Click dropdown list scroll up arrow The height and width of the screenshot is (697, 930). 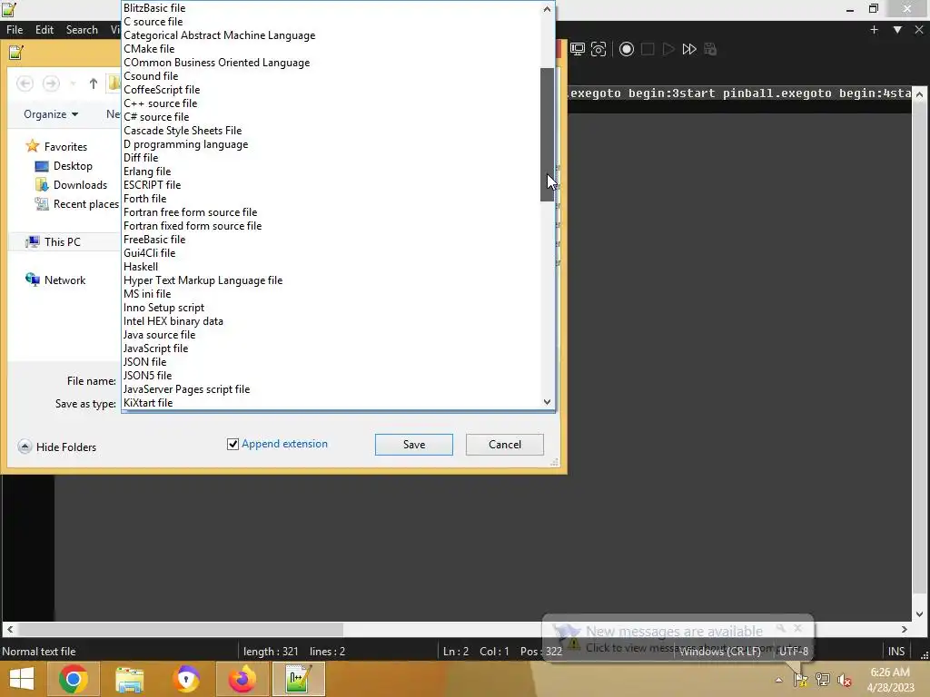pyautogui.click(x=547, y=9)
